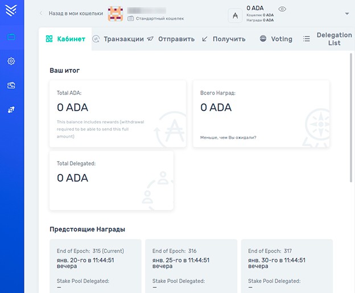This screenshot has width=355, height=293.
Task: Click the pixelated wallet avatar
Action: pyautogui.click(x=115, y=14)
